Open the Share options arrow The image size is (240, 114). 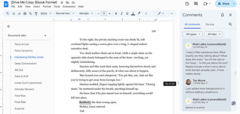click(234, 4)
